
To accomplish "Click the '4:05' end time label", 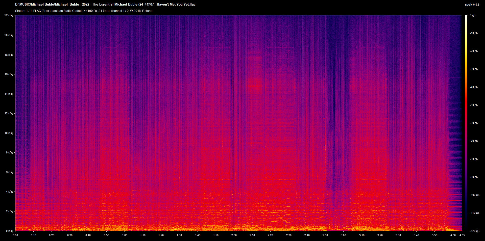I will tap(462, 235).
